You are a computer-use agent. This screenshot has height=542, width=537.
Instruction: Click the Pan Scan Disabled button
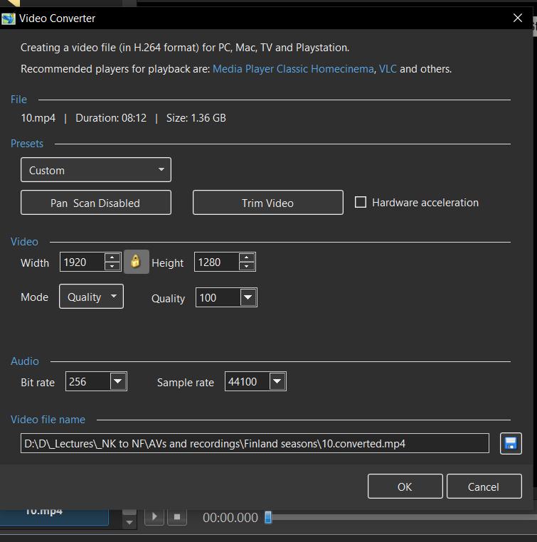96,203
